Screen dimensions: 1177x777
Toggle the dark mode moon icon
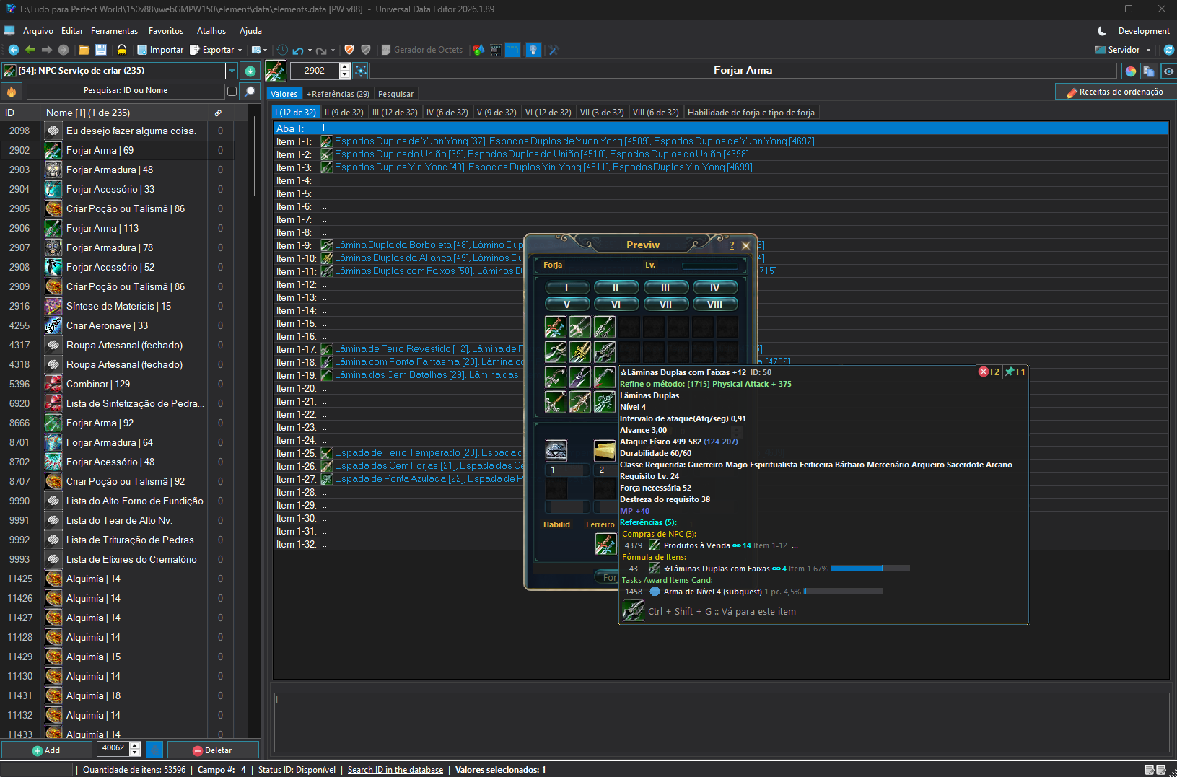pyautogui.click(x=1102, y=31)
